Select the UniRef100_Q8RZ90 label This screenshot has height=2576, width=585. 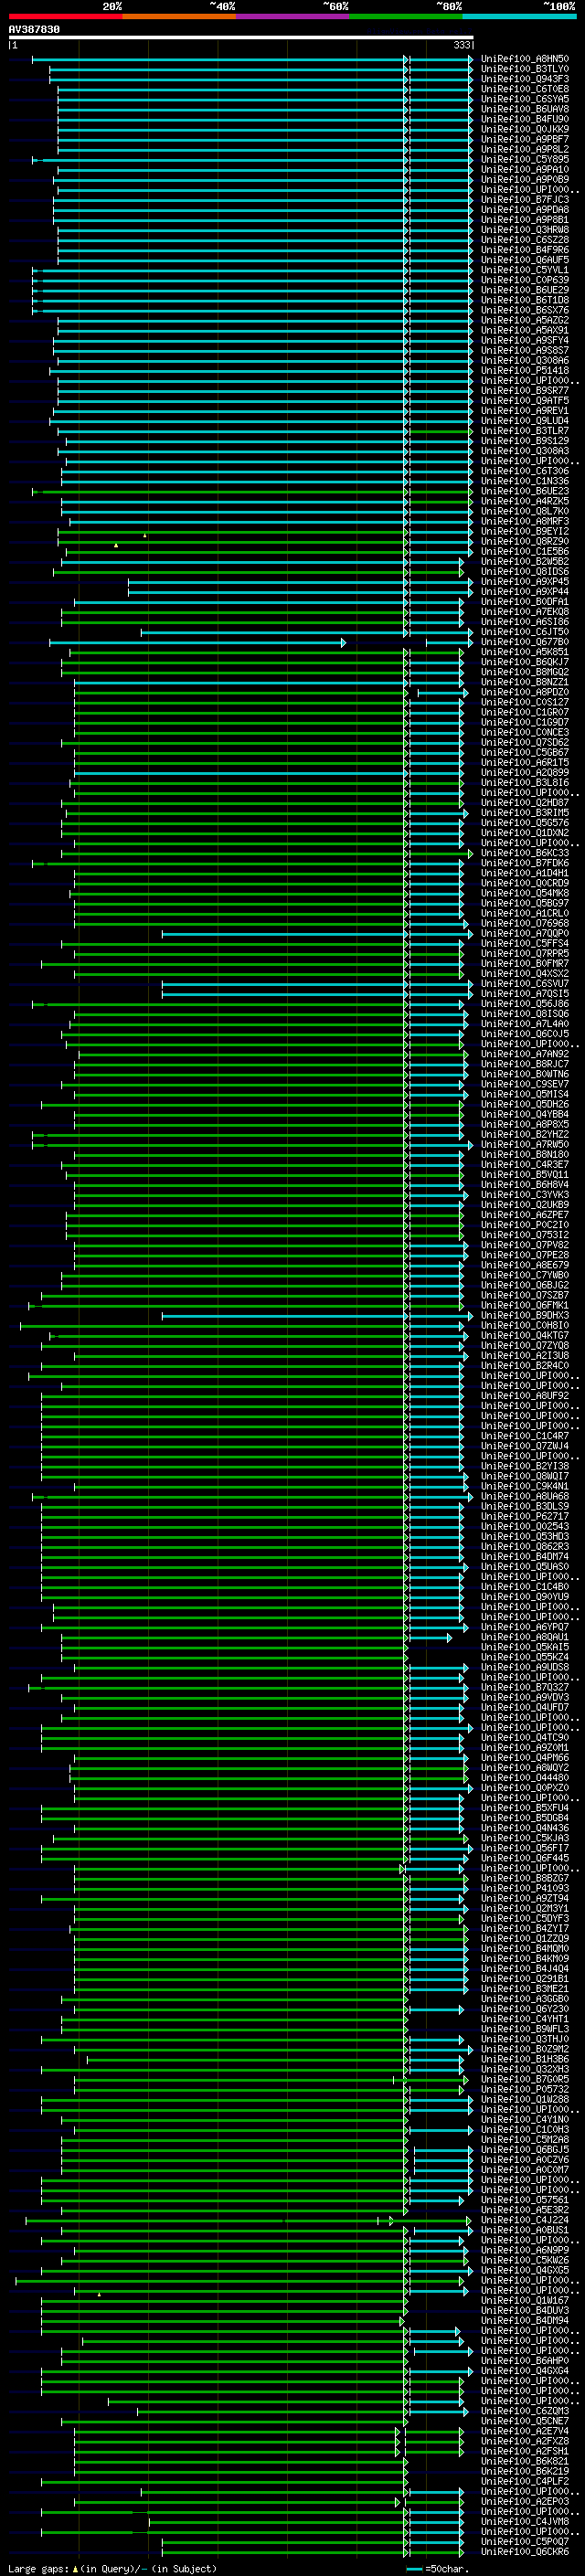tap(525, 541)
